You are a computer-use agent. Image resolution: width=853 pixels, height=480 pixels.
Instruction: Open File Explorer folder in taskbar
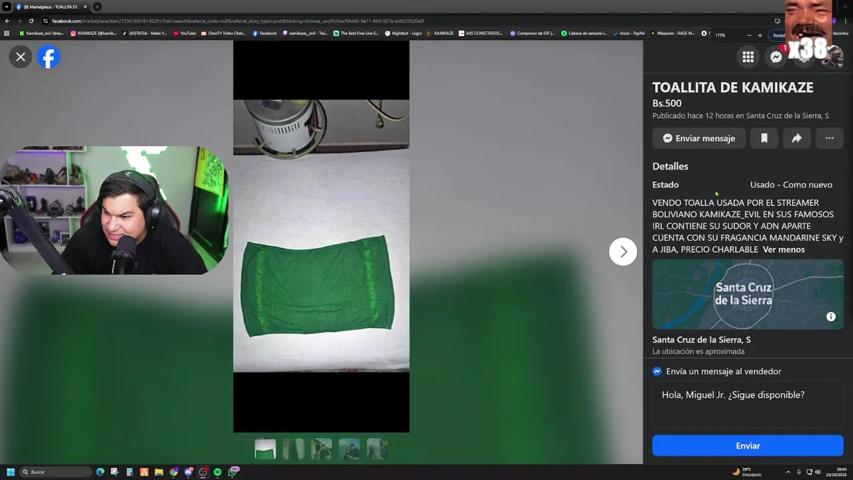(159, 472)
